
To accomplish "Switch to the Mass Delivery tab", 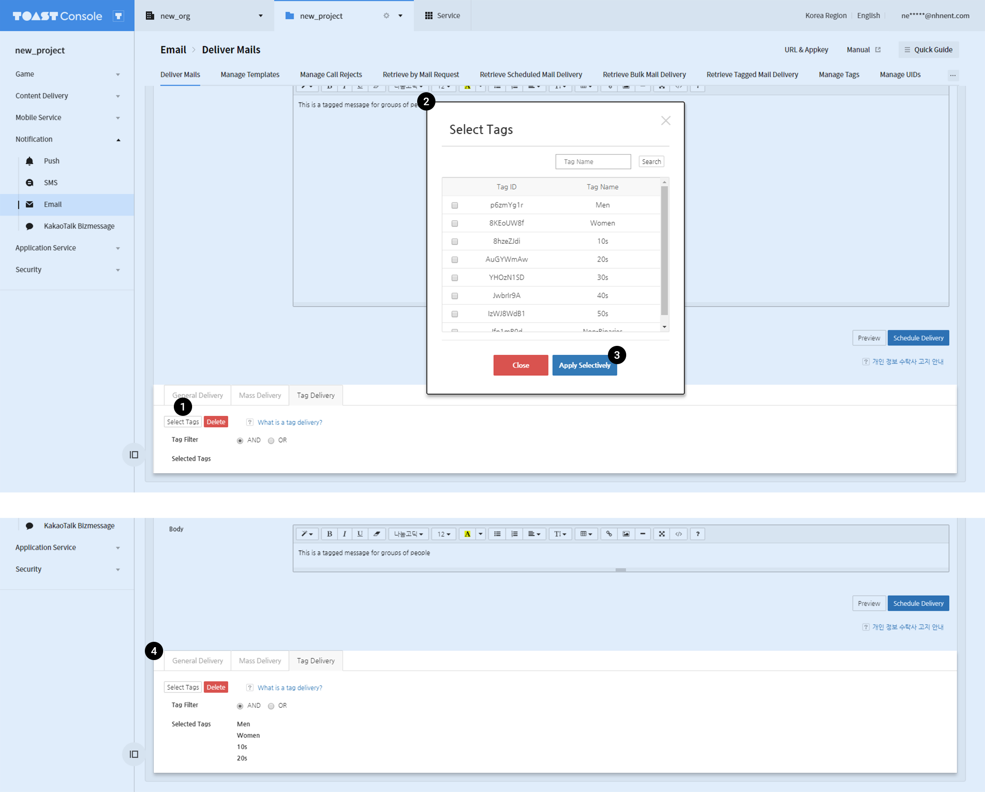I will click(x=259, y=661).
